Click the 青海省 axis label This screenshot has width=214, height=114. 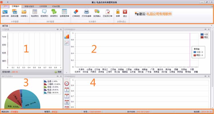point(188,72)
